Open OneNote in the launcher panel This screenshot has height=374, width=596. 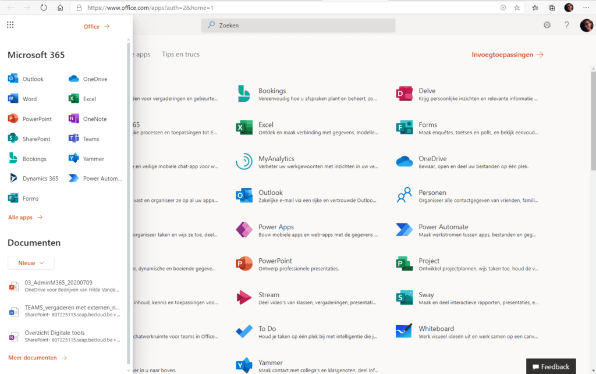(87, 119)
